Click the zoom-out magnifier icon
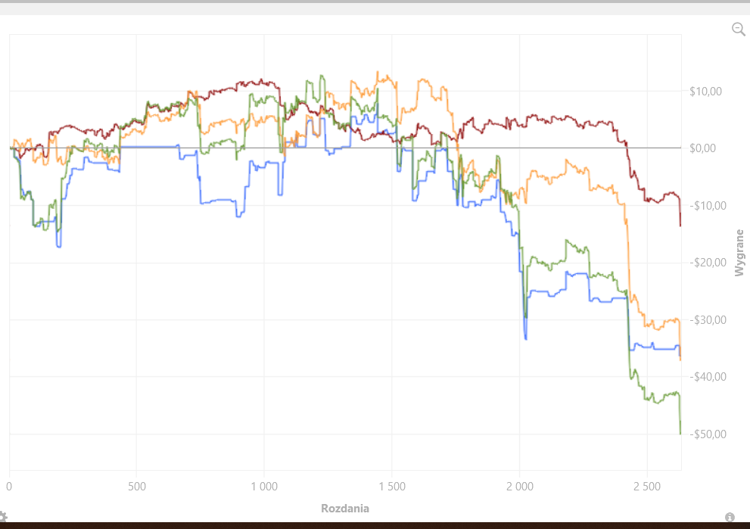 pos(739,30)
